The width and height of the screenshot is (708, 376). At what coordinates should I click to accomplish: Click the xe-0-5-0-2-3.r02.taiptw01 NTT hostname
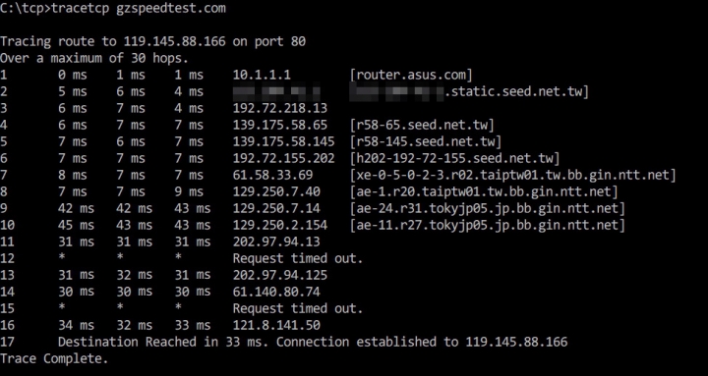[x=513, y=175]
